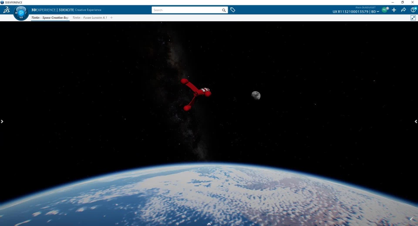Click the 3DEXPERIENCE window title icon

point(2,2)
